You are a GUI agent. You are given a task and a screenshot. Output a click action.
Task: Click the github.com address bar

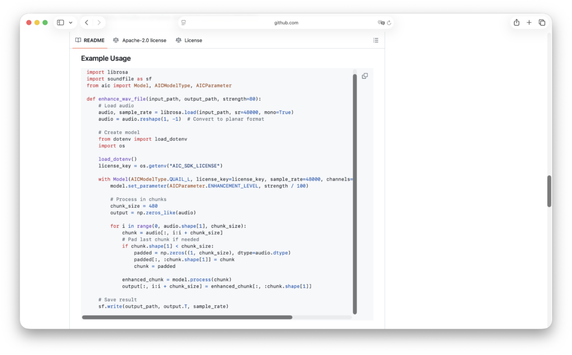coord(286,23)
